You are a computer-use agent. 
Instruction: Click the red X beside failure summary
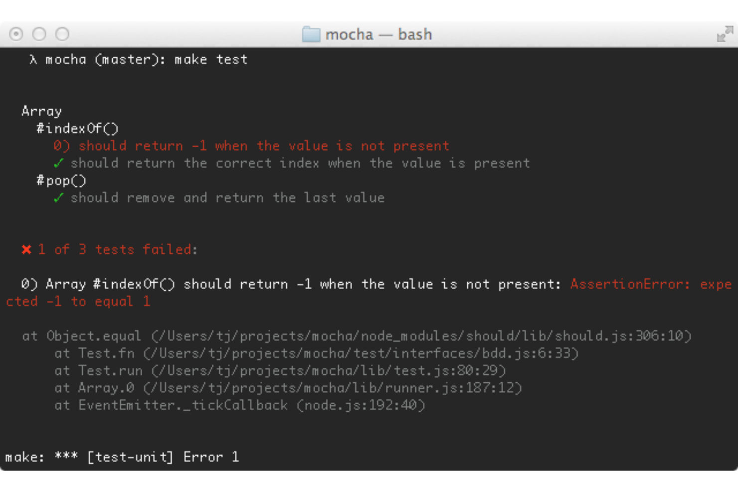pyautogui.click(x=26, y=249)
